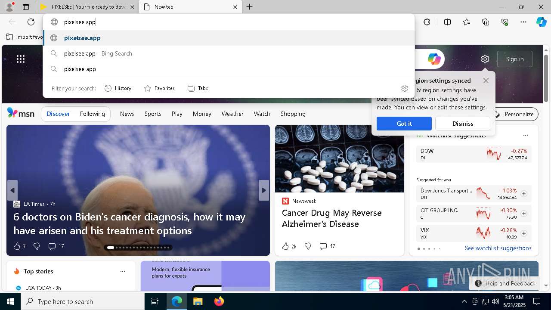Launch Firefox from the taskbar

pyautogui.click(x=219, y=301)
